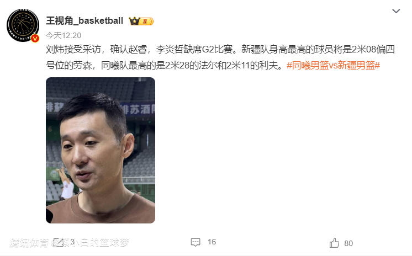Enlarge the interview photo thumbnail
Image resolution: width=412 pixels, height=256 pixels.
pos(101,150)
